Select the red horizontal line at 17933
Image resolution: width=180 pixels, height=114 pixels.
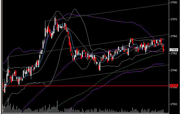pos(86,86)
